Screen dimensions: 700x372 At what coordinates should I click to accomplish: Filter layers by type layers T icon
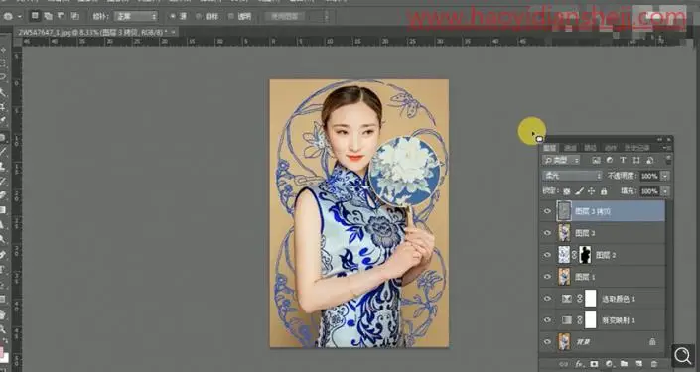coord(623,160)
